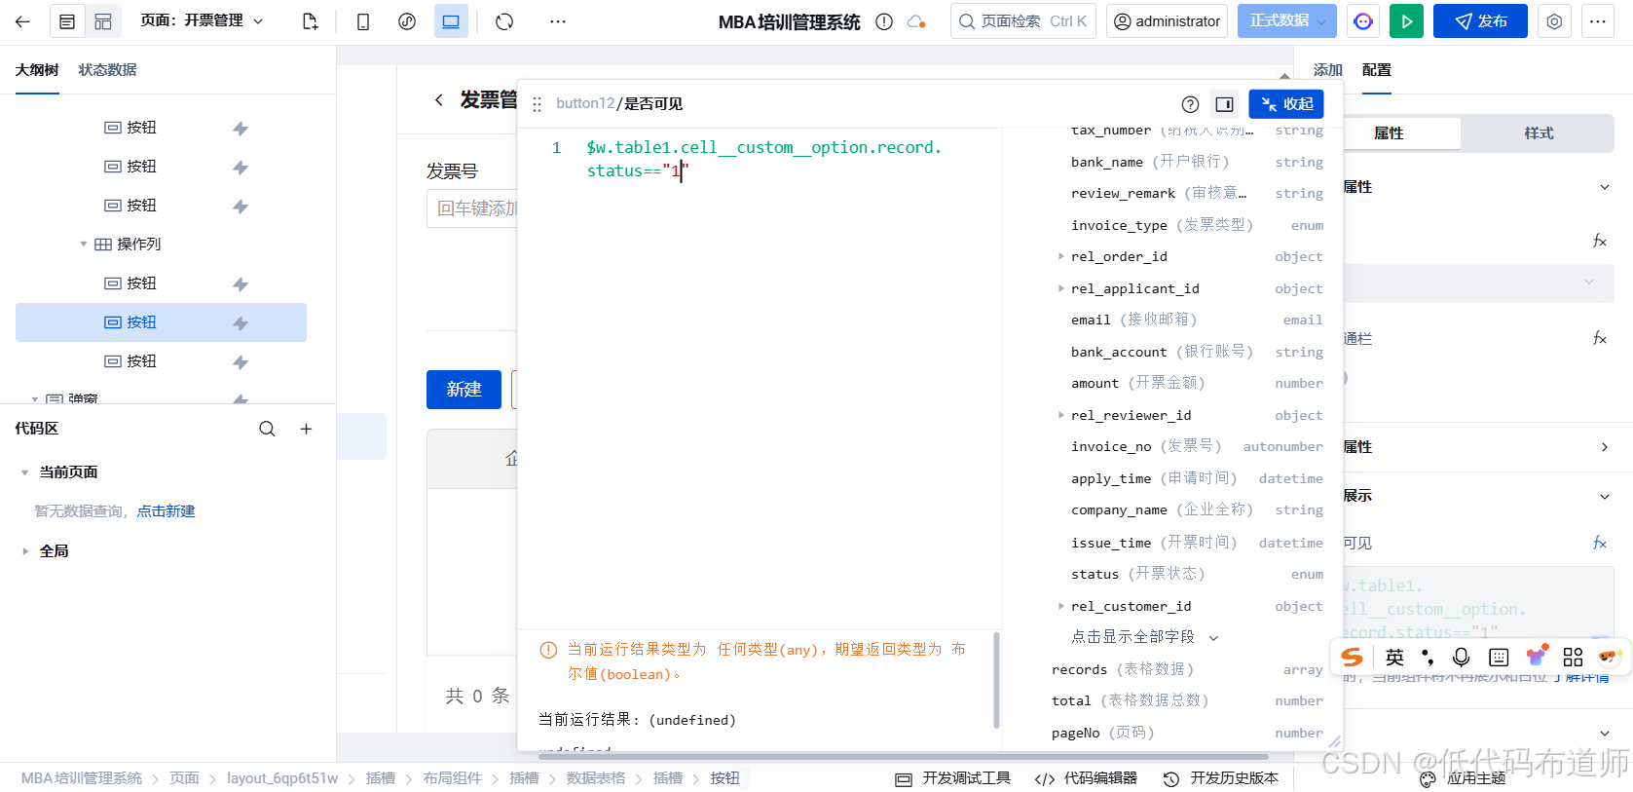
Task: Add new item in code area
Action: pyautogui.click(x=306, y=429)
